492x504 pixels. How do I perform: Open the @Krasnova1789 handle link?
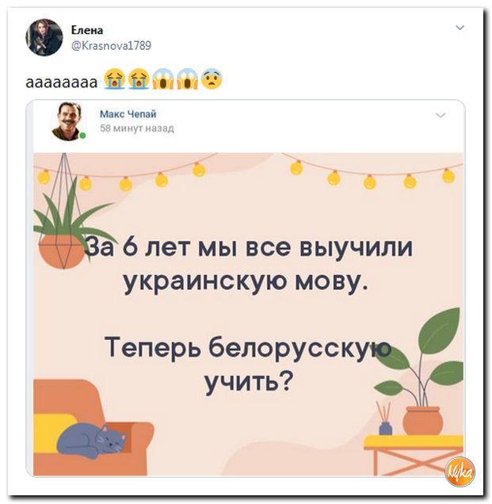111,46
